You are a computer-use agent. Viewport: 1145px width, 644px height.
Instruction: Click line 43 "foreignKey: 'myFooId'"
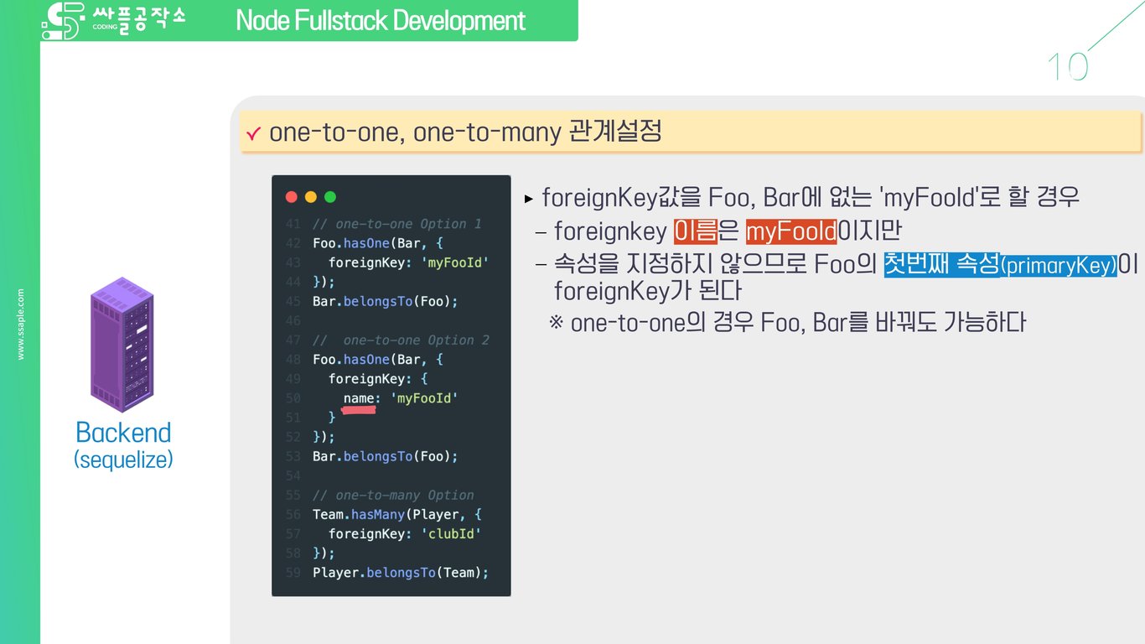408,262
